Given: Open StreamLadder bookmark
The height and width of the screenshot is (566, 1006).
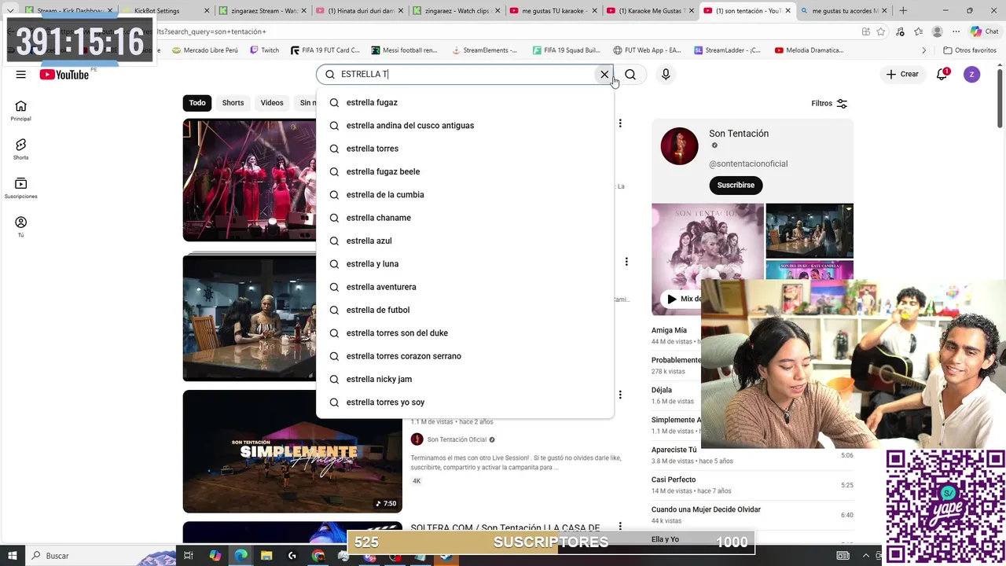Looking at the screenshot, I should [727, 50].
